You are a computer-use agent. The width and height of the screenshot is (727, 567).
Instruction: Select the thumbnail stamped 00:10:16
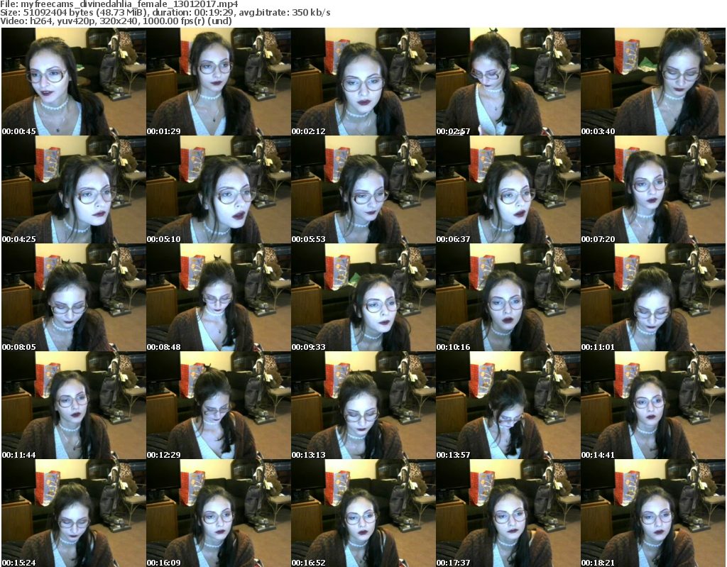(x=508, y=297)
